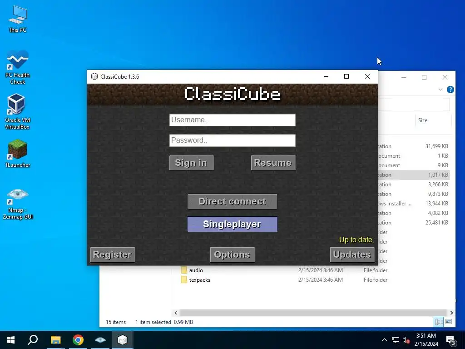Viewport: 465px width, 349px height.
Task: Open Direct connect
Action: click(x=232, y=201)
